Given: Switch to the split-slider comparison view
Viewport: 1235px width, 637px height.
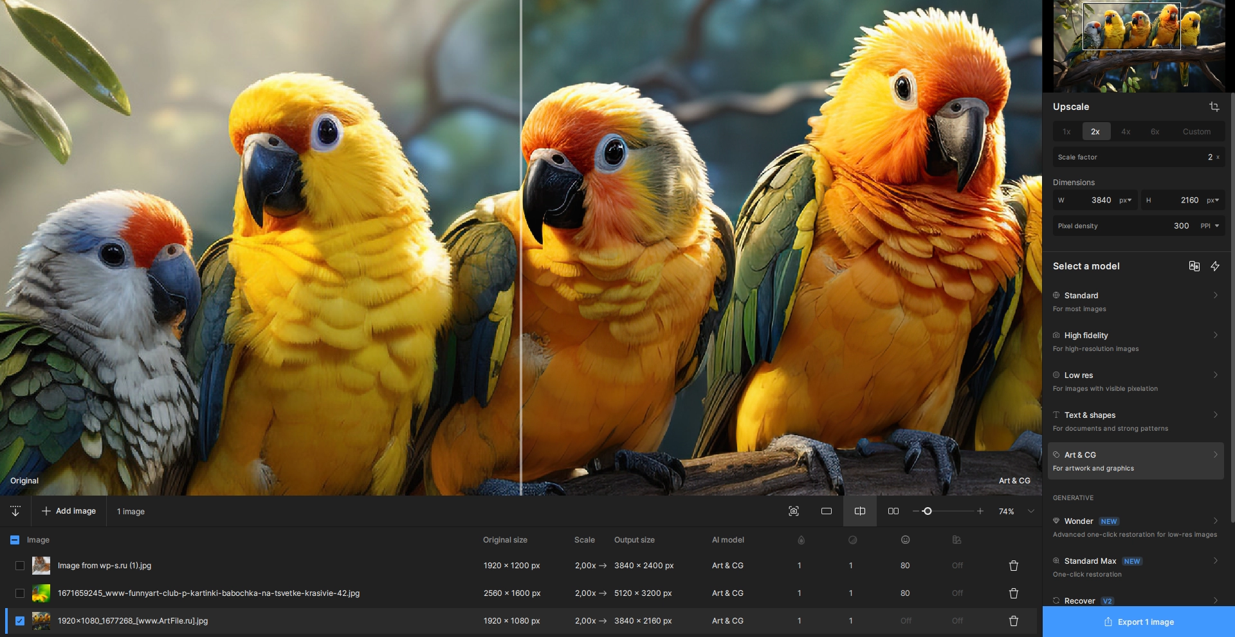Looking at the screenshot, I should click(859, 512).
